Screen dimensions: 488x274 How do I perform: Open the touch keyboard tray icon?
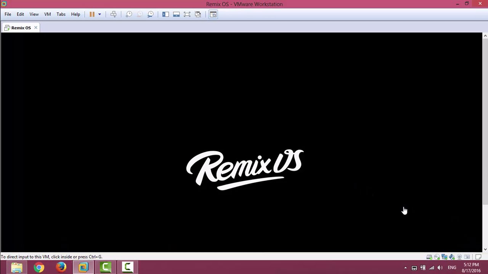[414, 268]
